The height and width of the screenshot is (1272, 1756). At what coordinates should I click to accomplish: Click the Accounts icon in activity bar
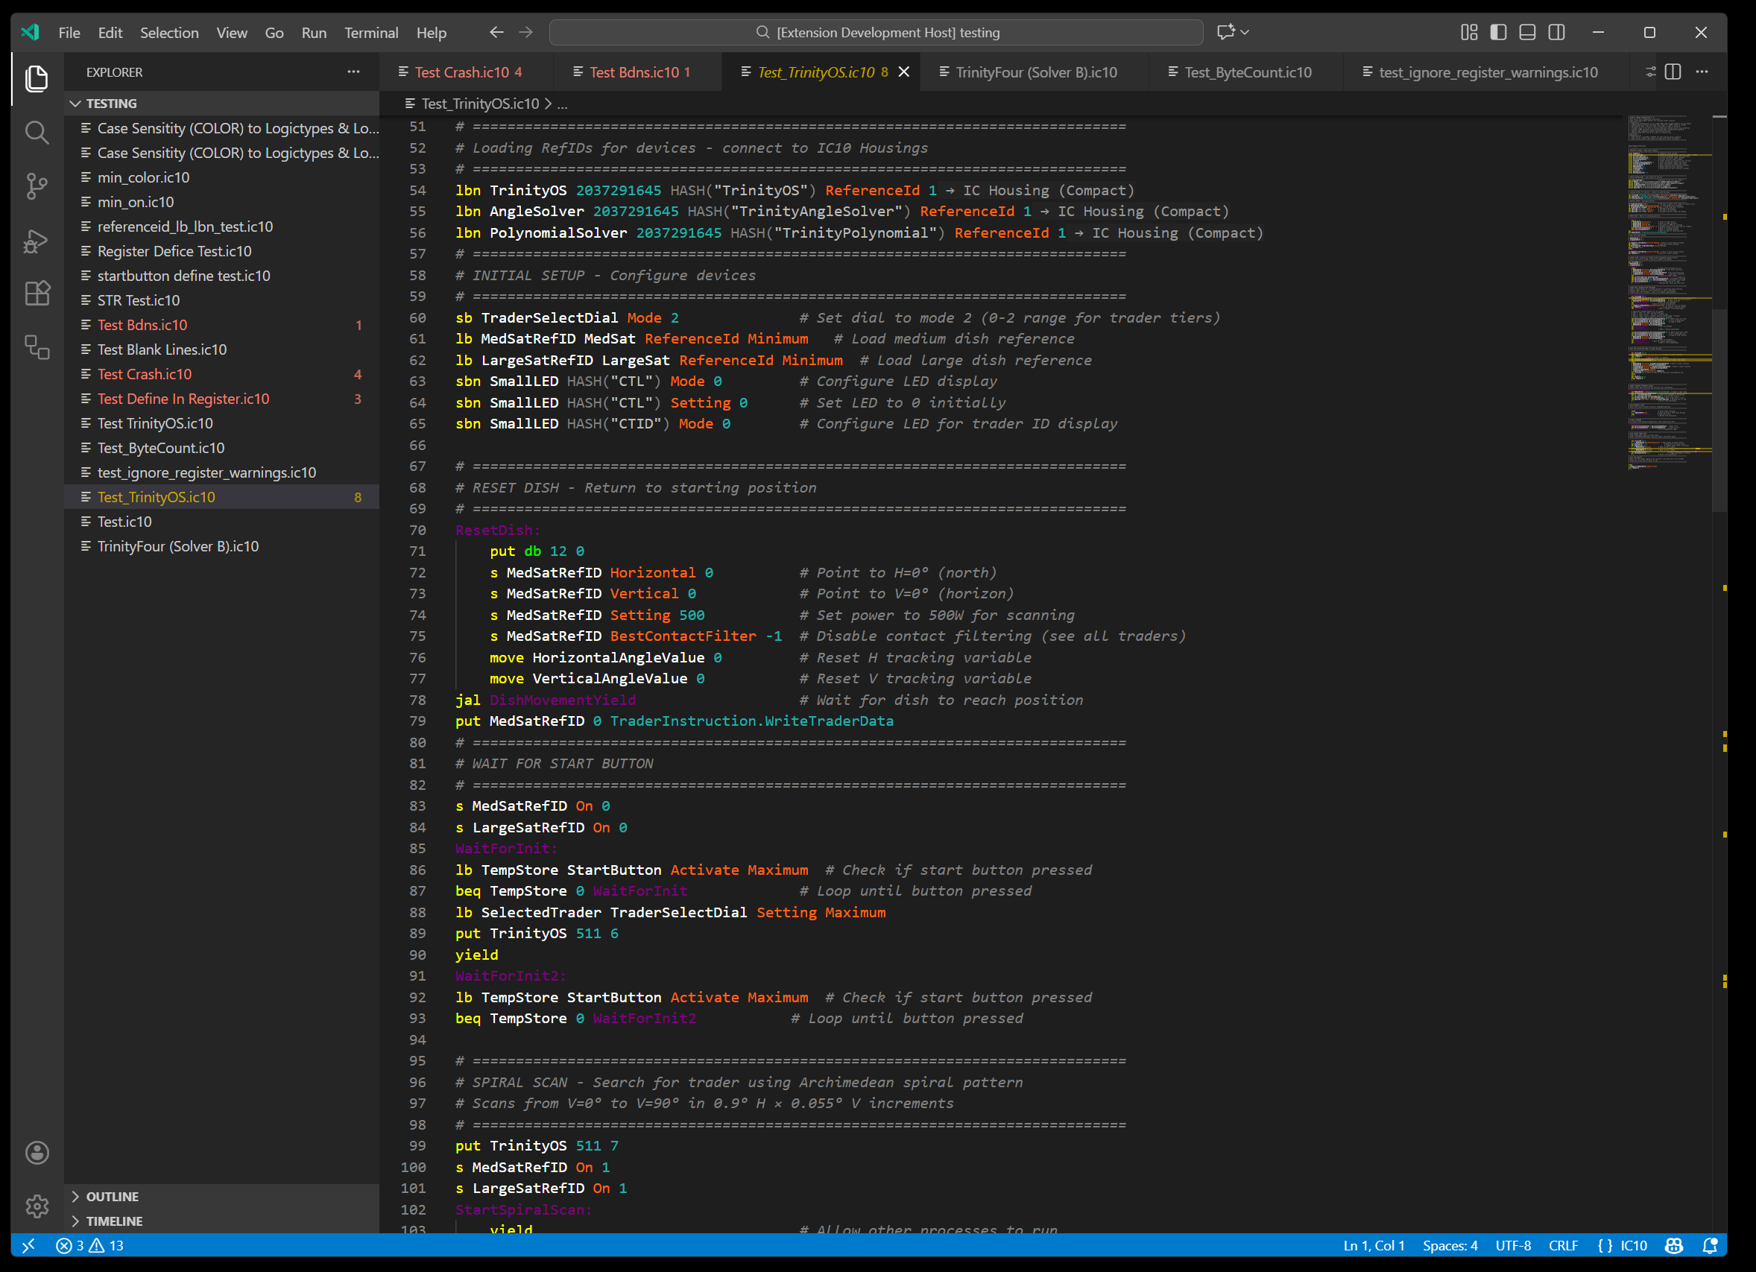pos(37,1153)
